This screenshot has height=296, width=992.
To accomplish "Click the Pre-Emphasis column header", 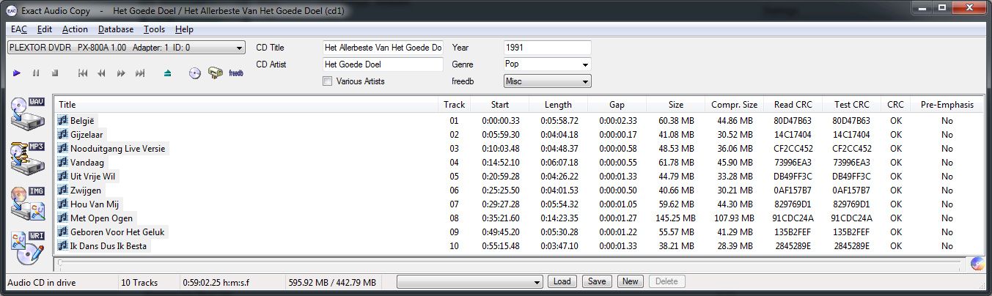I will 947,105.
